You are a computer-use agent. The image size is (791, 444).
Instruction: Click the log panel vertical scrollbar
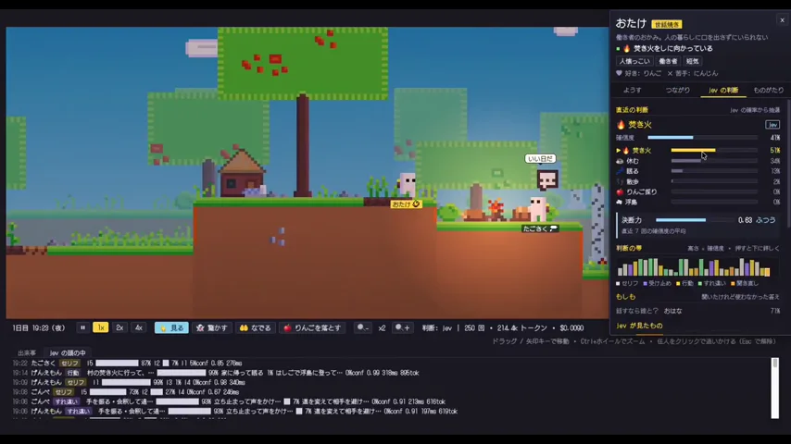tap(775, 388)
